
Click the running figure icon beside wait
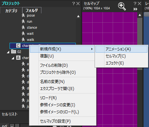(23, 34)
